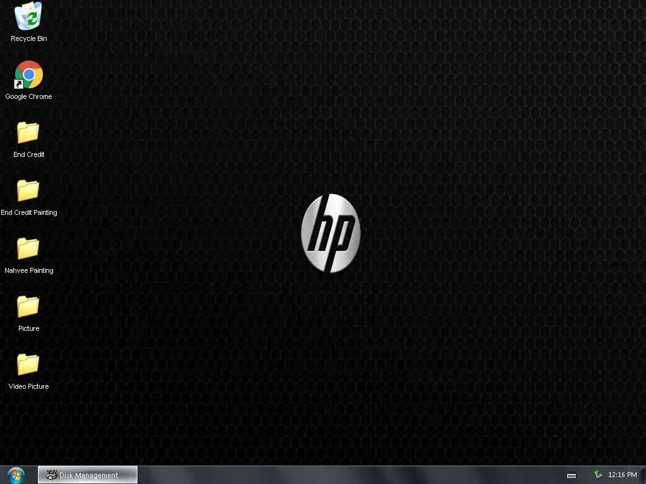Select the Nahvee Painting folder
The width and height of the screenshot is (646, 484).
pos(28,248)
